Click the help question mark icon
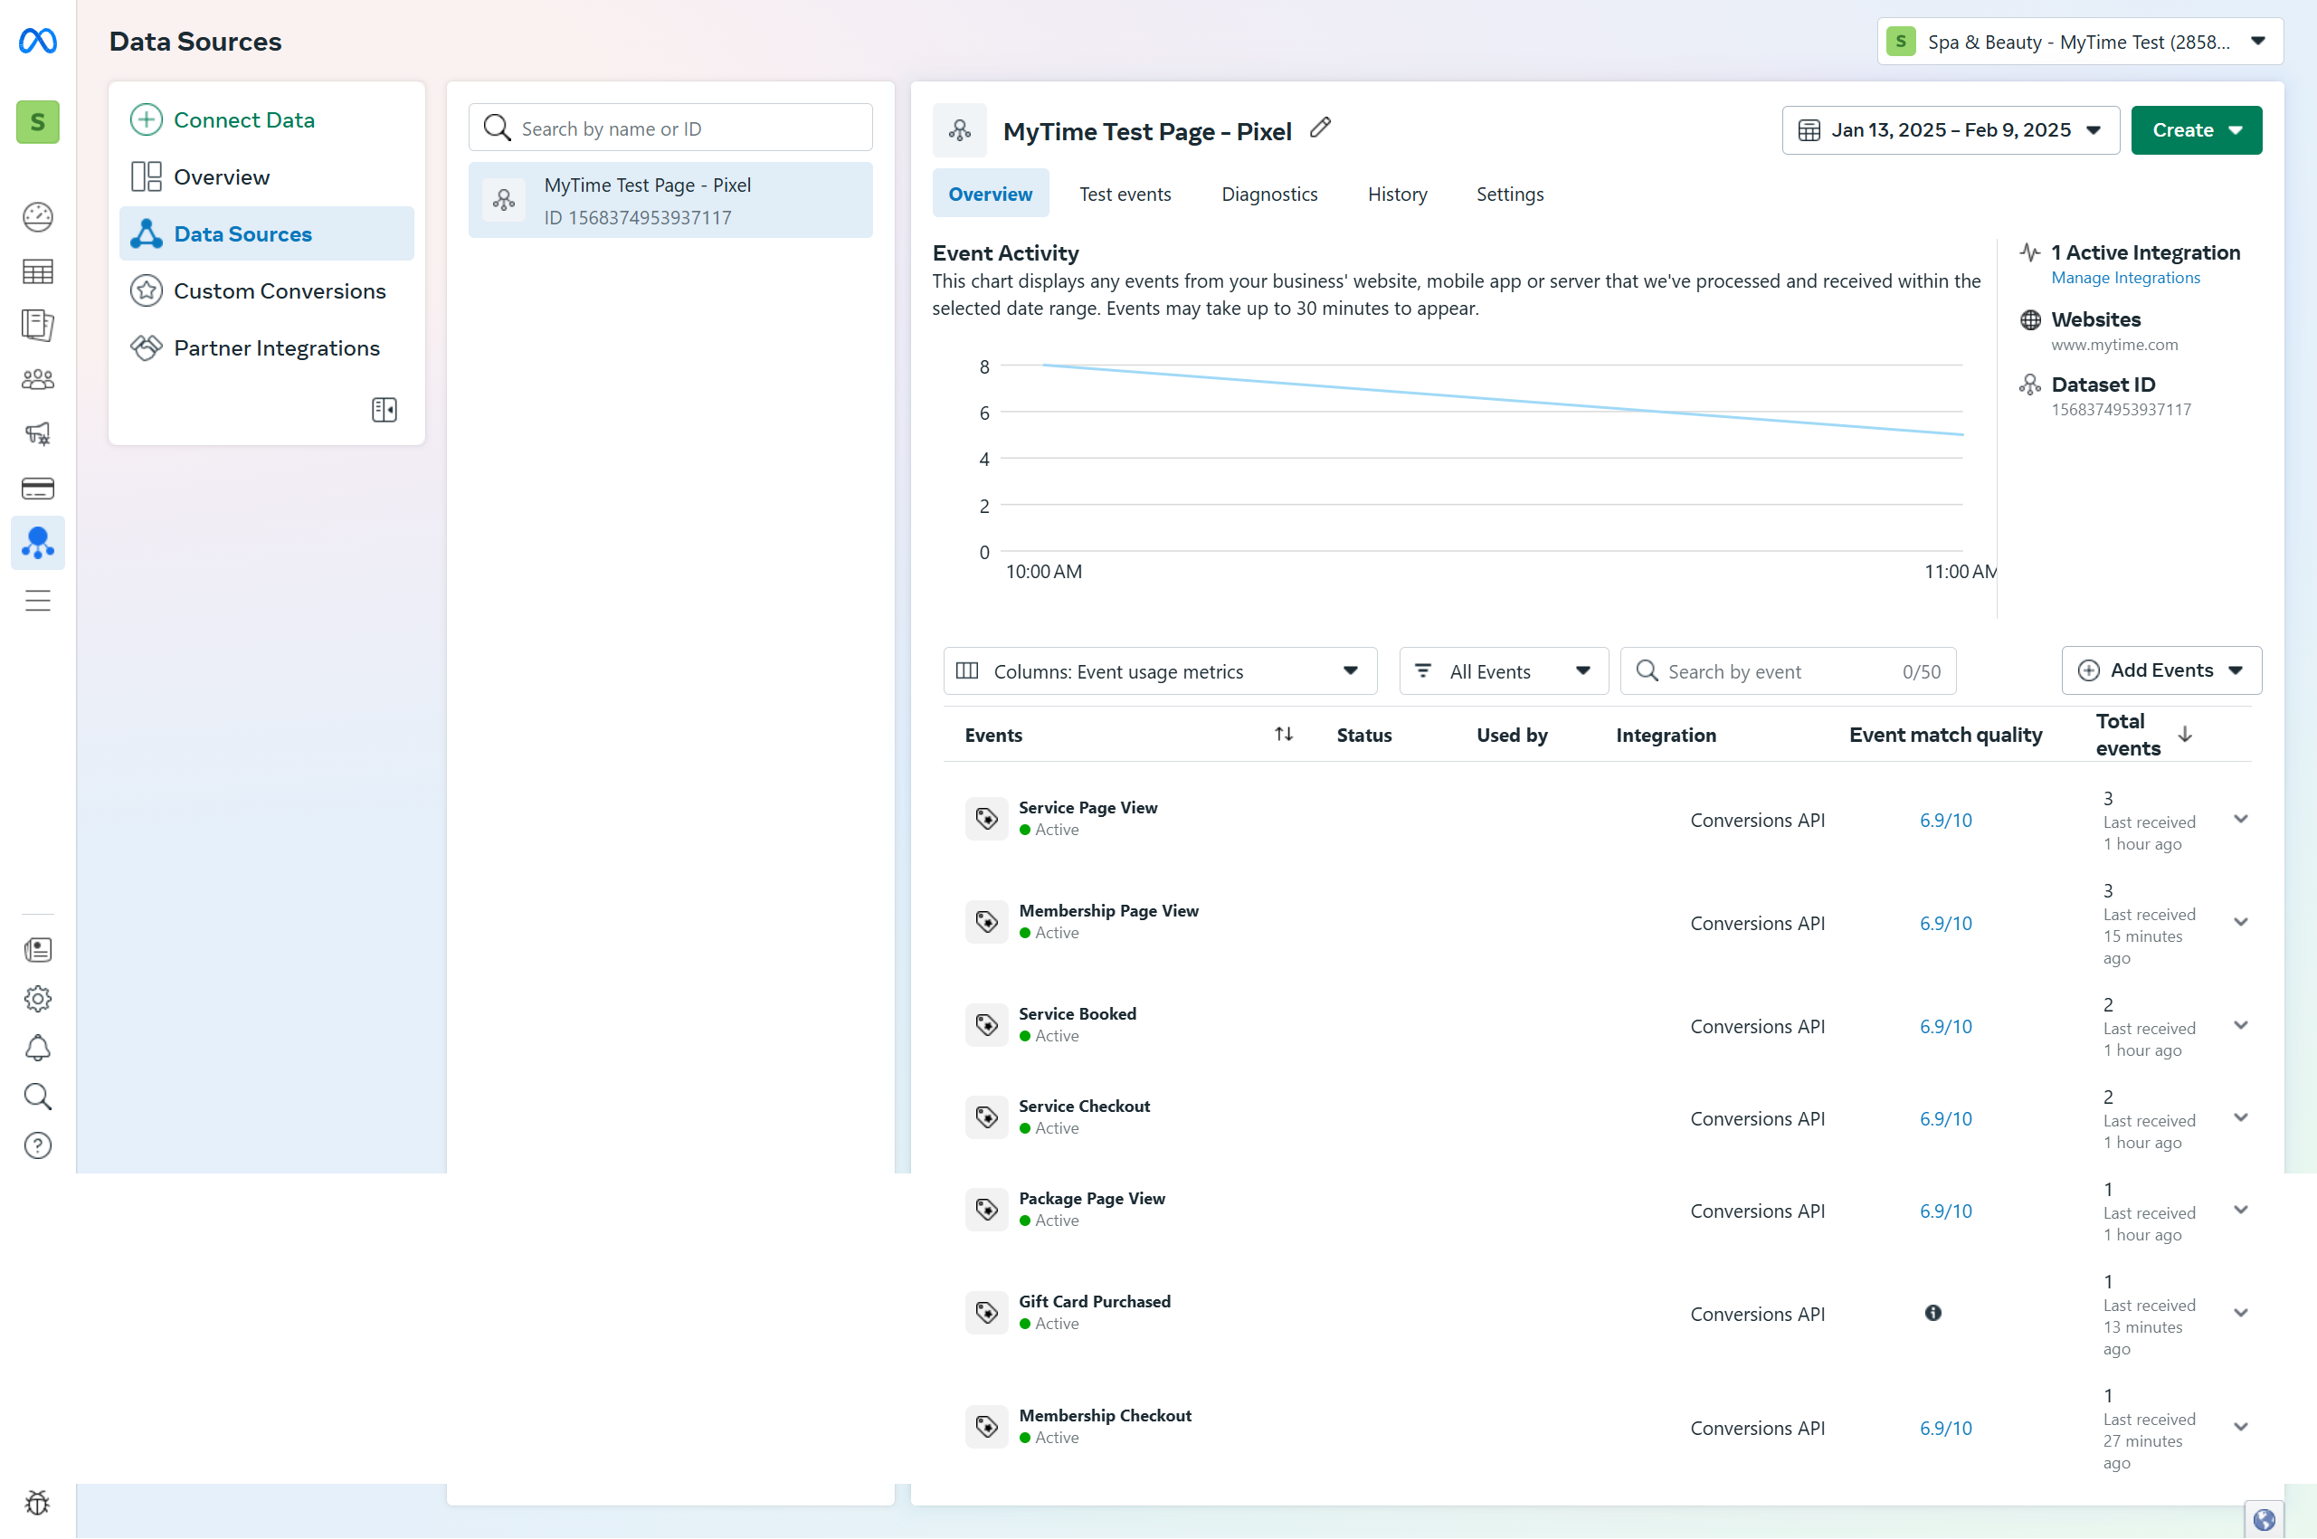The height and width of the screenshot is (1539, 2317). coord(37,1145)
